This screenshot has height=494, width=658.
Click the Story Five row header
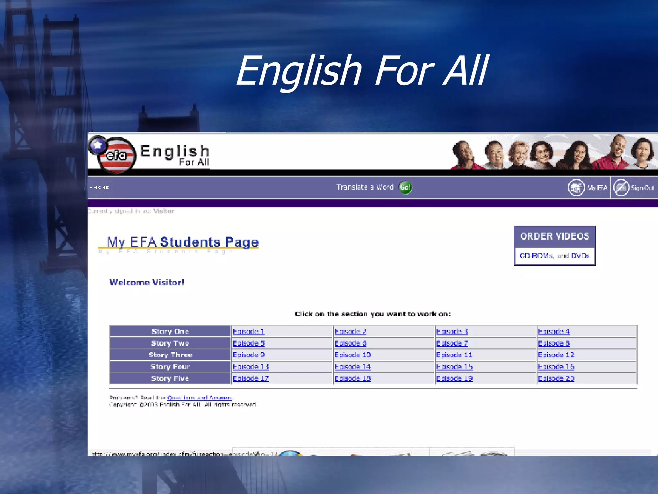(170, 378)
